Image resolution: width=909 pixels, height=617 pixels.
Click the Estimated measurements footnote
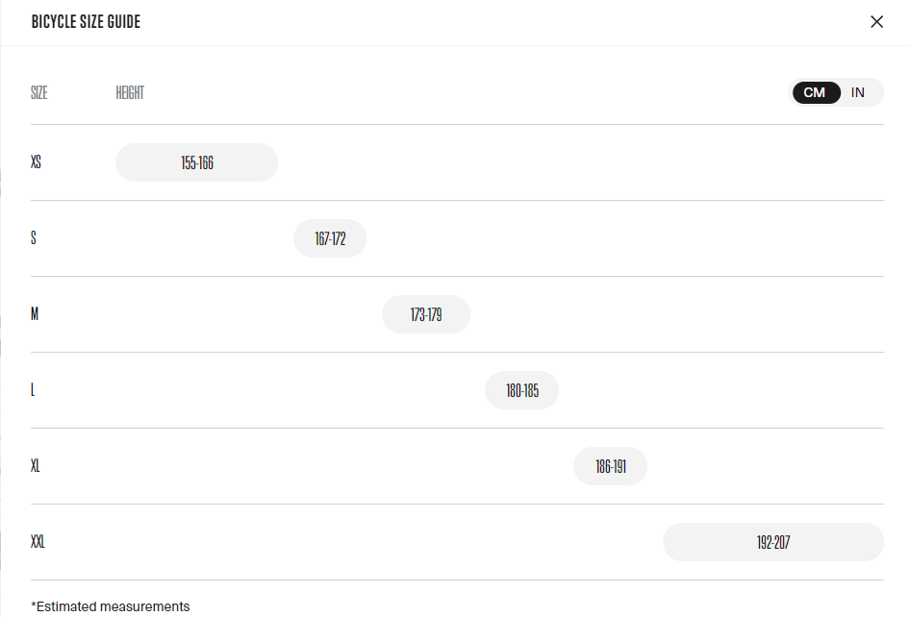coord(111,606)
